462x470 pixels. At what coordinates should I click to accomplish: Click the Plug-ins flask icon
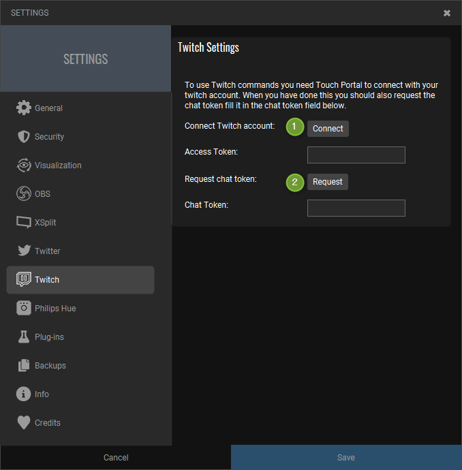(24, 336)
